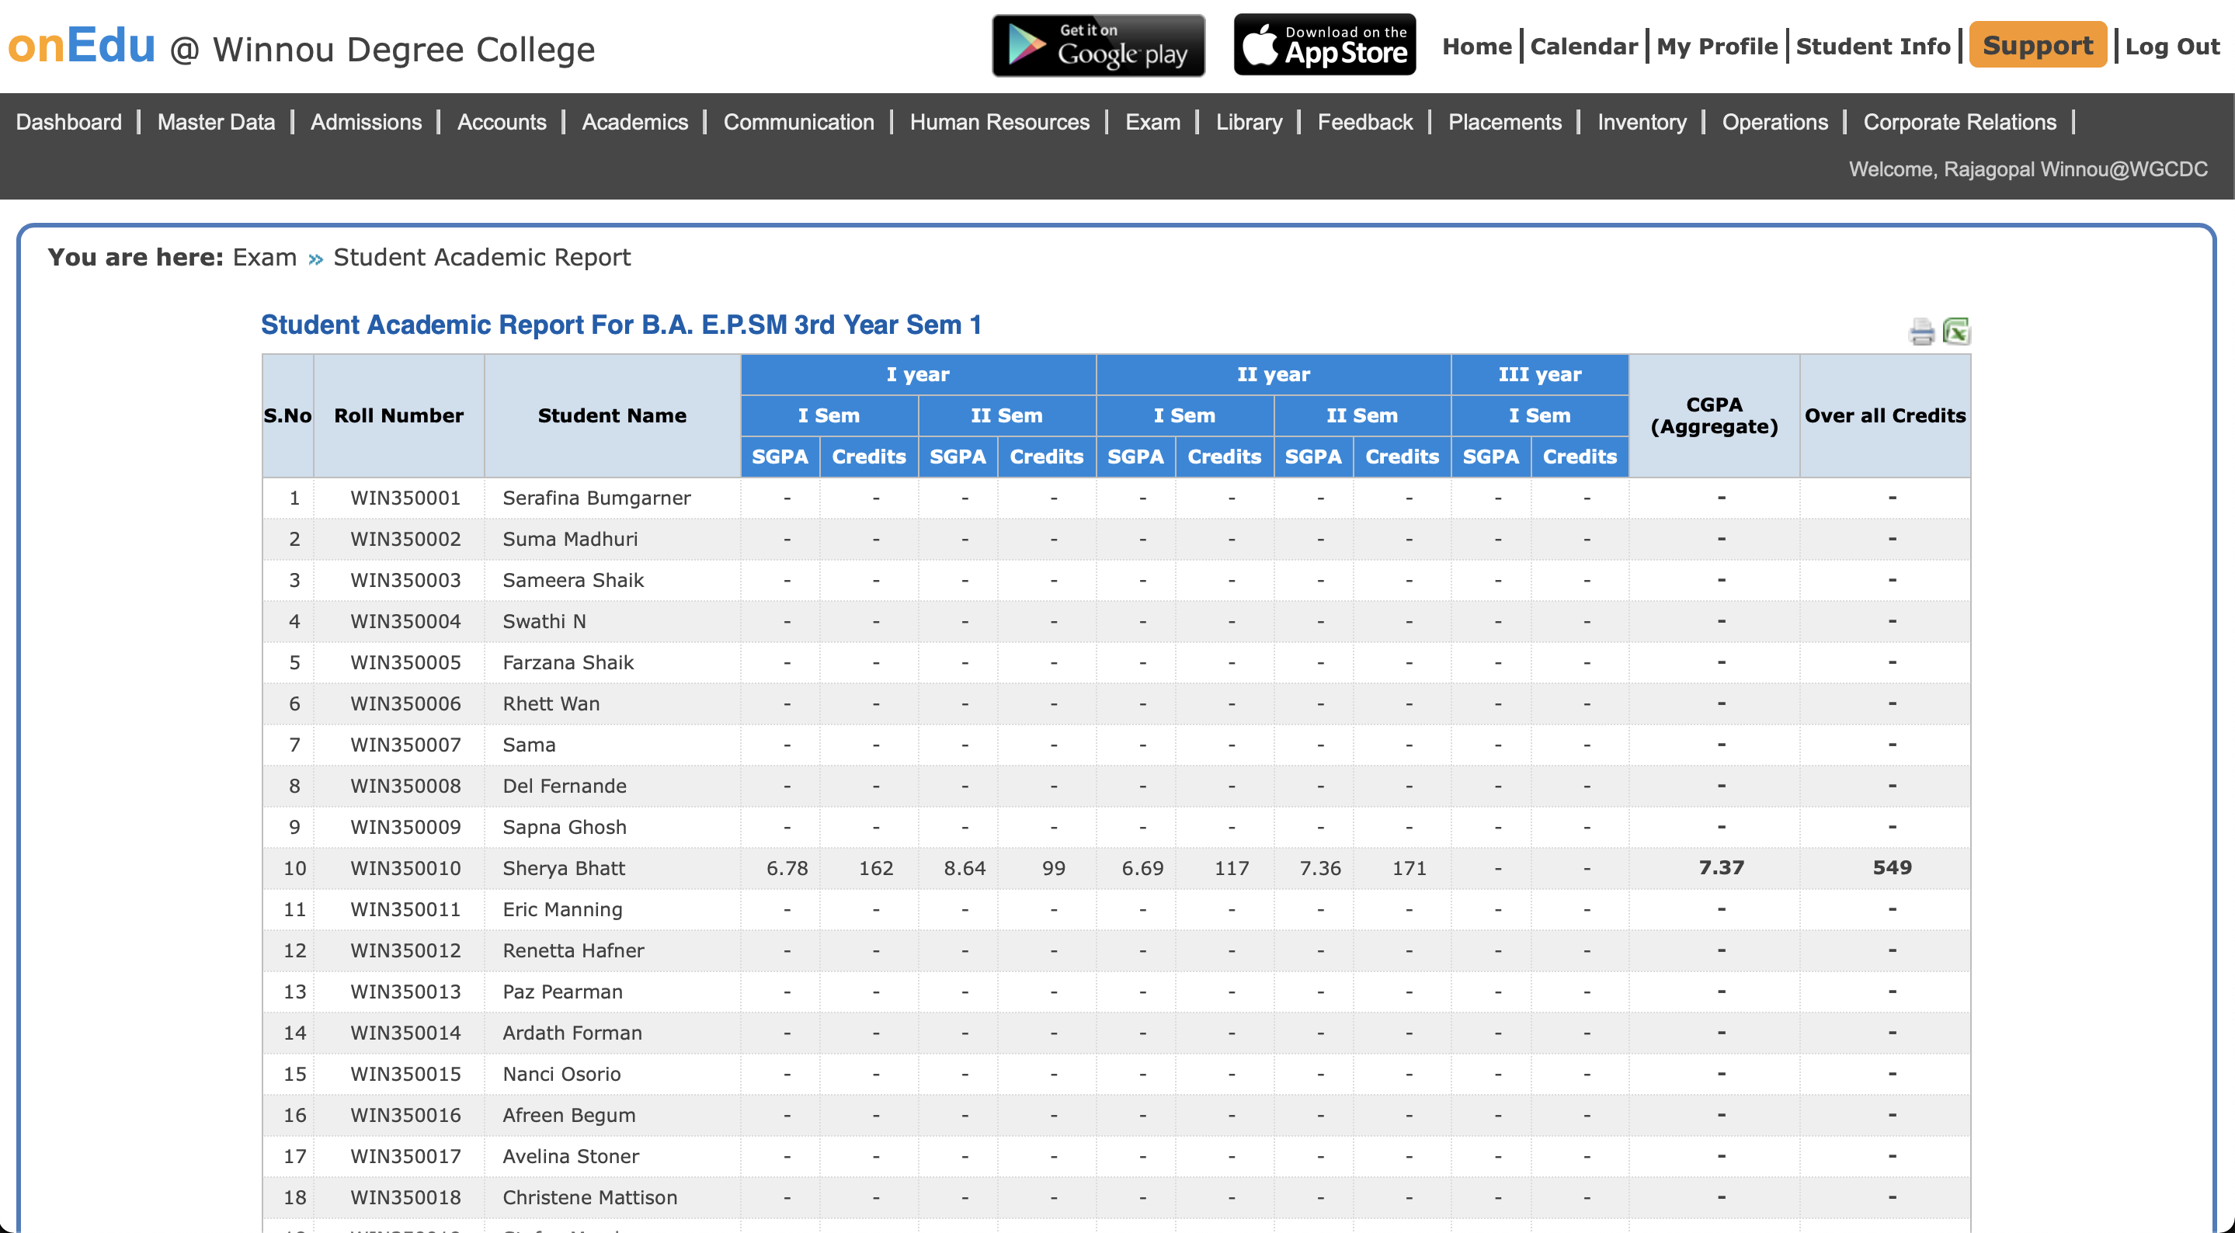Click the CGPA (Aggregate) column header
This screenshot has width=2235, height=1233.
tap(1714, 415)
